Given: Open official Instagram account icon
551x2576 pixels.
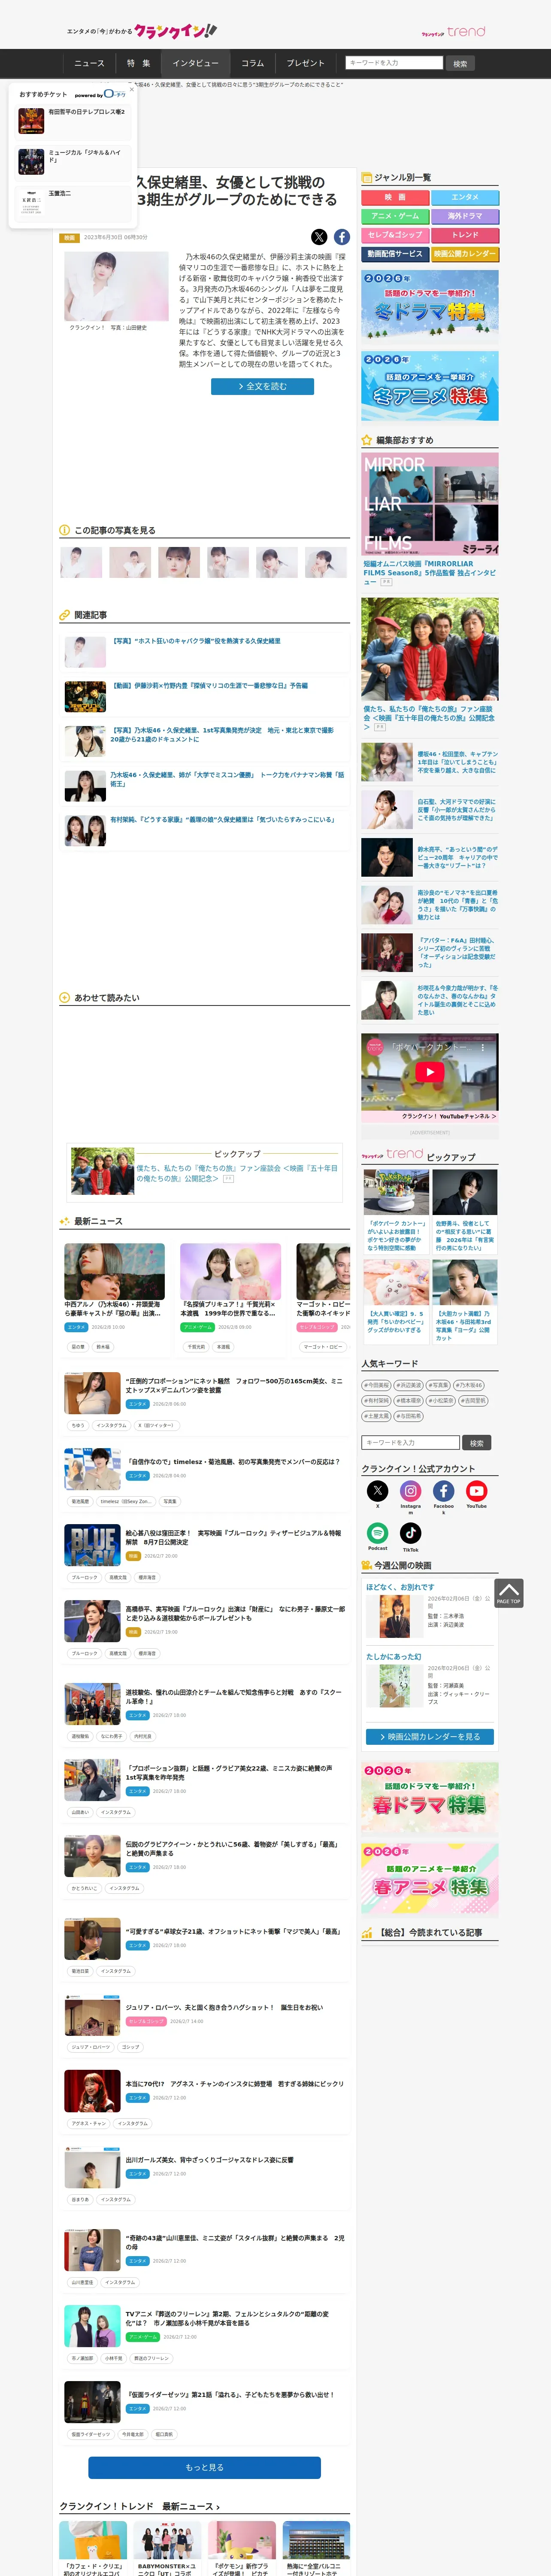Looking at the screenshot, I should [x=411, y=1491].
